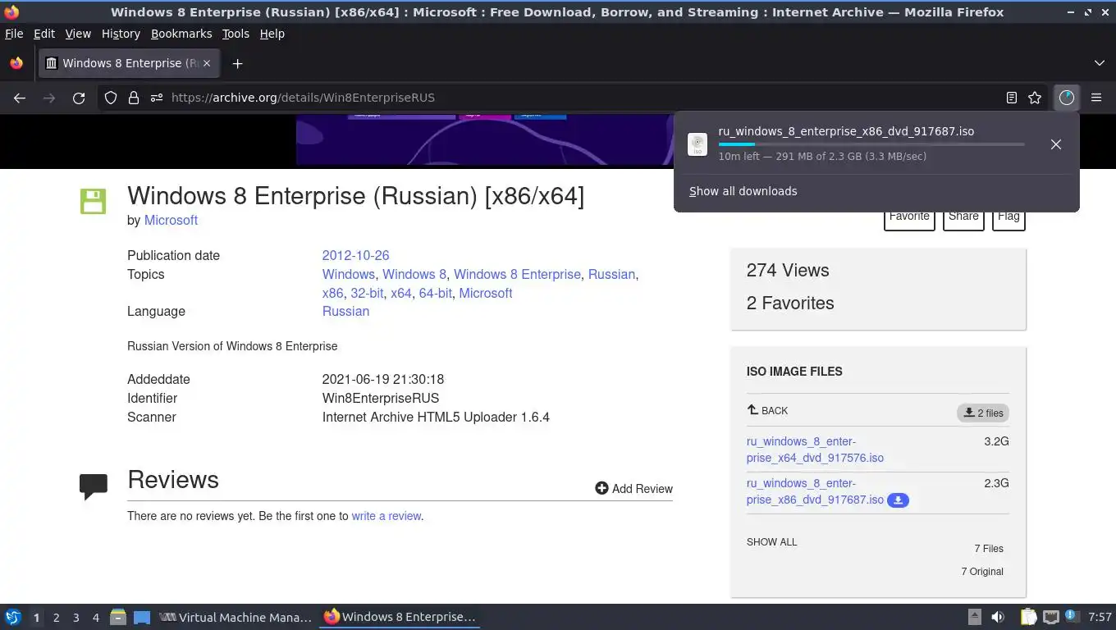Open a new tab with the plus button
The width and height of the screenshot is (1116, 630).
(237, 63)
